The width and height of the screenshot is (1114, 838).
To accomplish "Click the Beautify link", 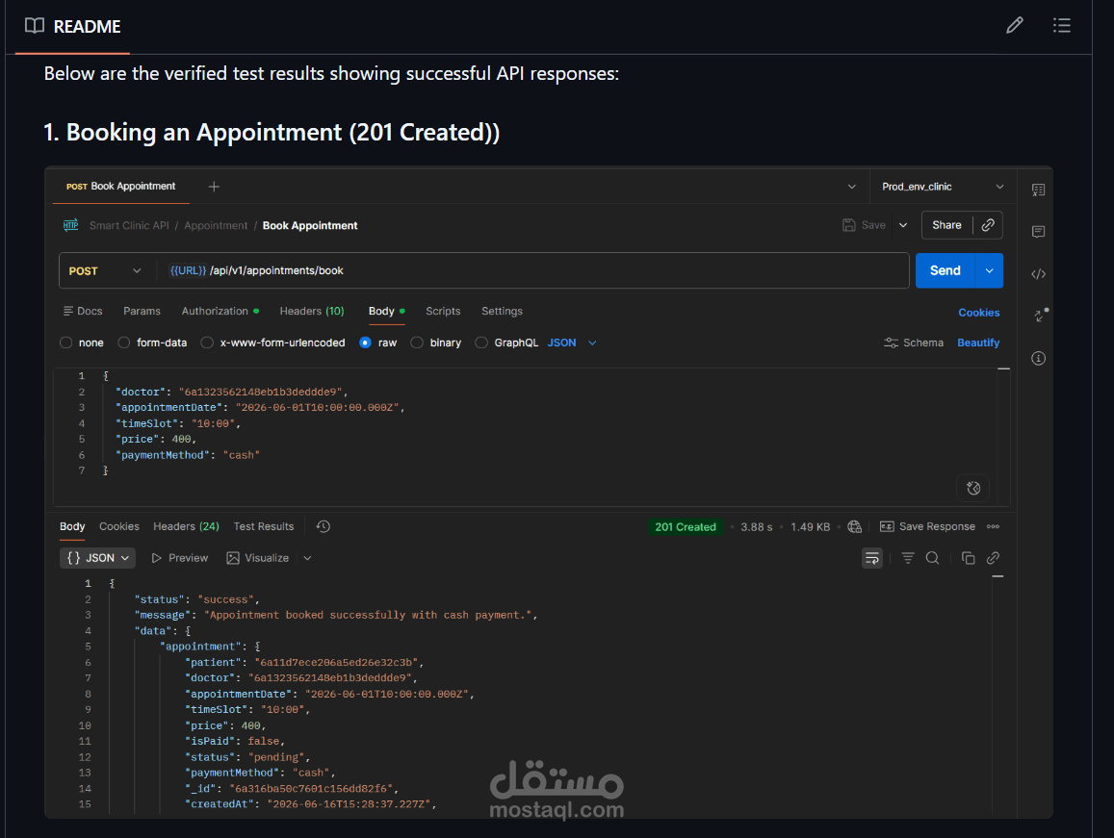I will point(978,343).
